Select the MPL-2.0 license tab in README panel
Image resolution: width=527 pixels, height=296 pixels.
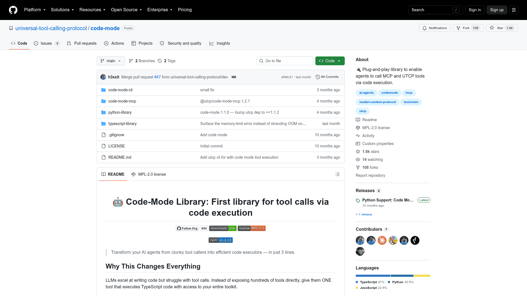click(148, 174)
